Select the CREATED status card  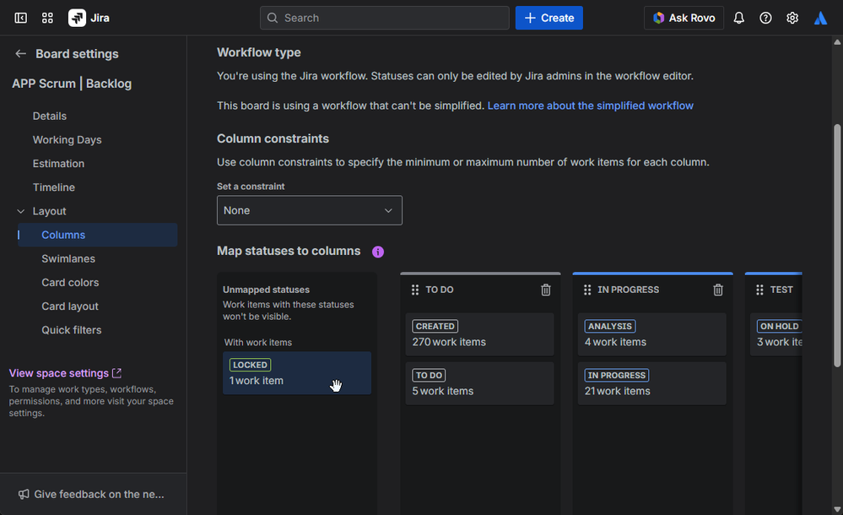tap(479, 334)
